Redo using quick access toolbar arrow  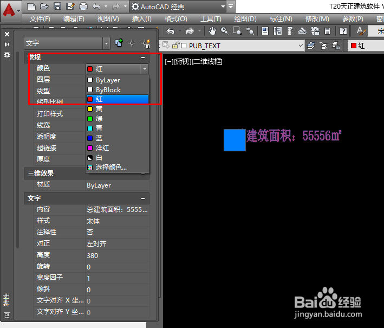tap(116, 7)
